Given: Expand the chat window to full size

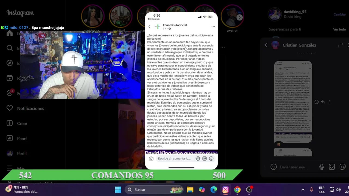Looking at the screenshot, I should [x=340, y=45].
